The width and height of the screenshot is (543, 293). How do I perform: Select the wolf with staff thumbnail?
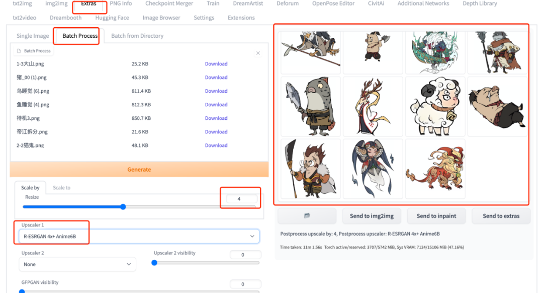pos(498,52)
